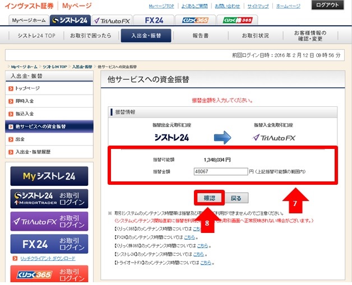The height and width of the screenshot is (285, 352).
Task: Click the arrow icon beside 即時入金
Action: tap(11, 101)
